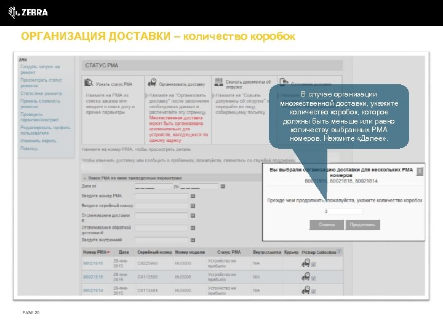The height and width of the screenshot is (332, 443).
Task: Click the 'Внутр.ссылка' column header
Action: click(267, 252)
